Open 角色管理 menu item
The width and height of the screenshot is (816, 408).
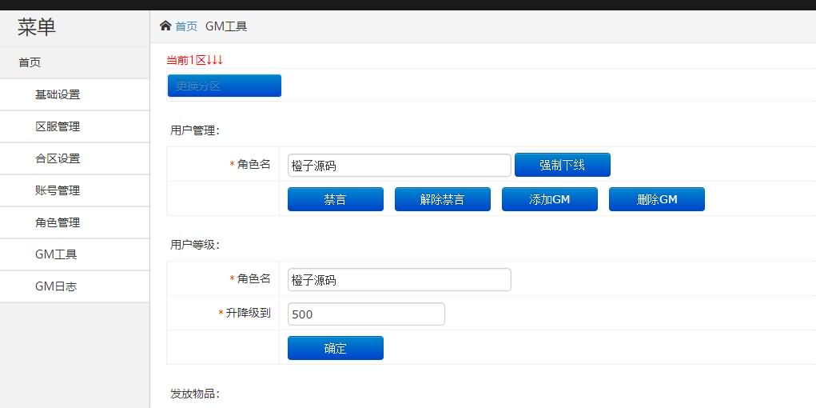[58, 222]
